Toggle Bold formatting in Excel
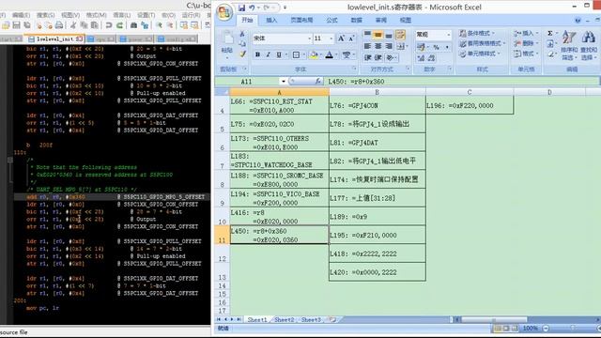 (257, 54)
